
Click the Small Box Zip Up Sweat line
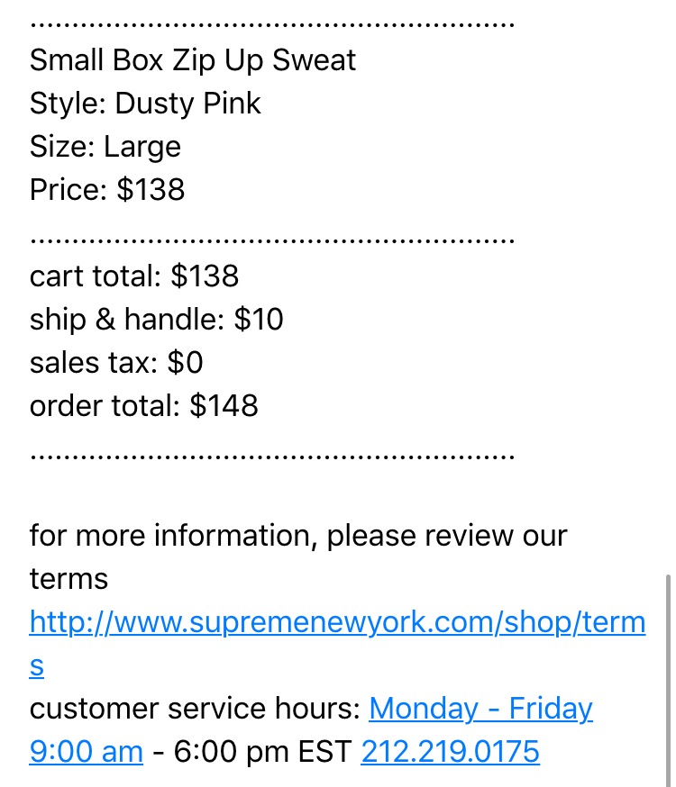(192, 60)
